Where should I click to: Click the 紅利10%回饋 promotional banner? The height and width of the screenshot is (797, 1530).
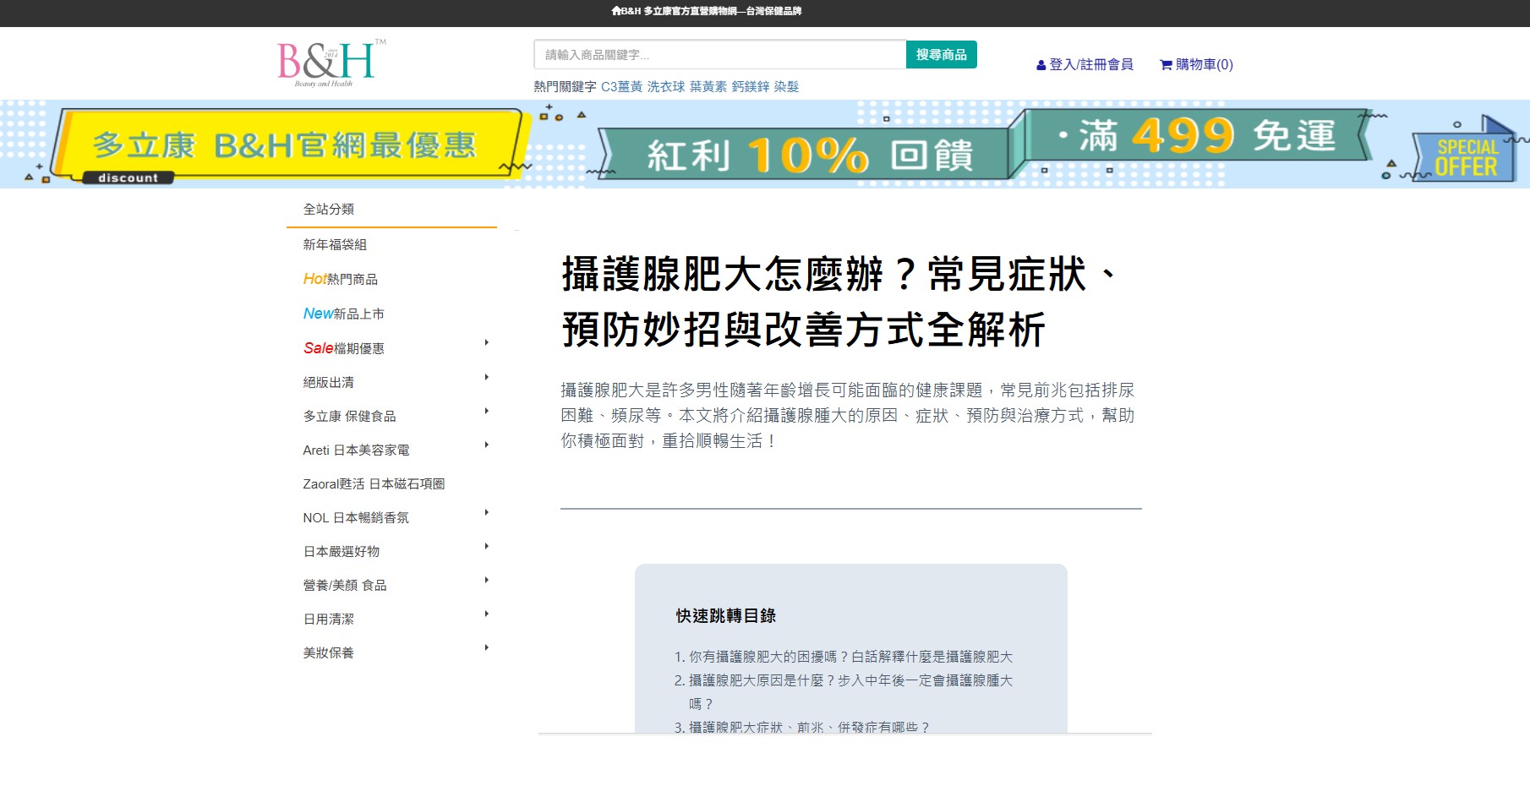click(811, 154)
